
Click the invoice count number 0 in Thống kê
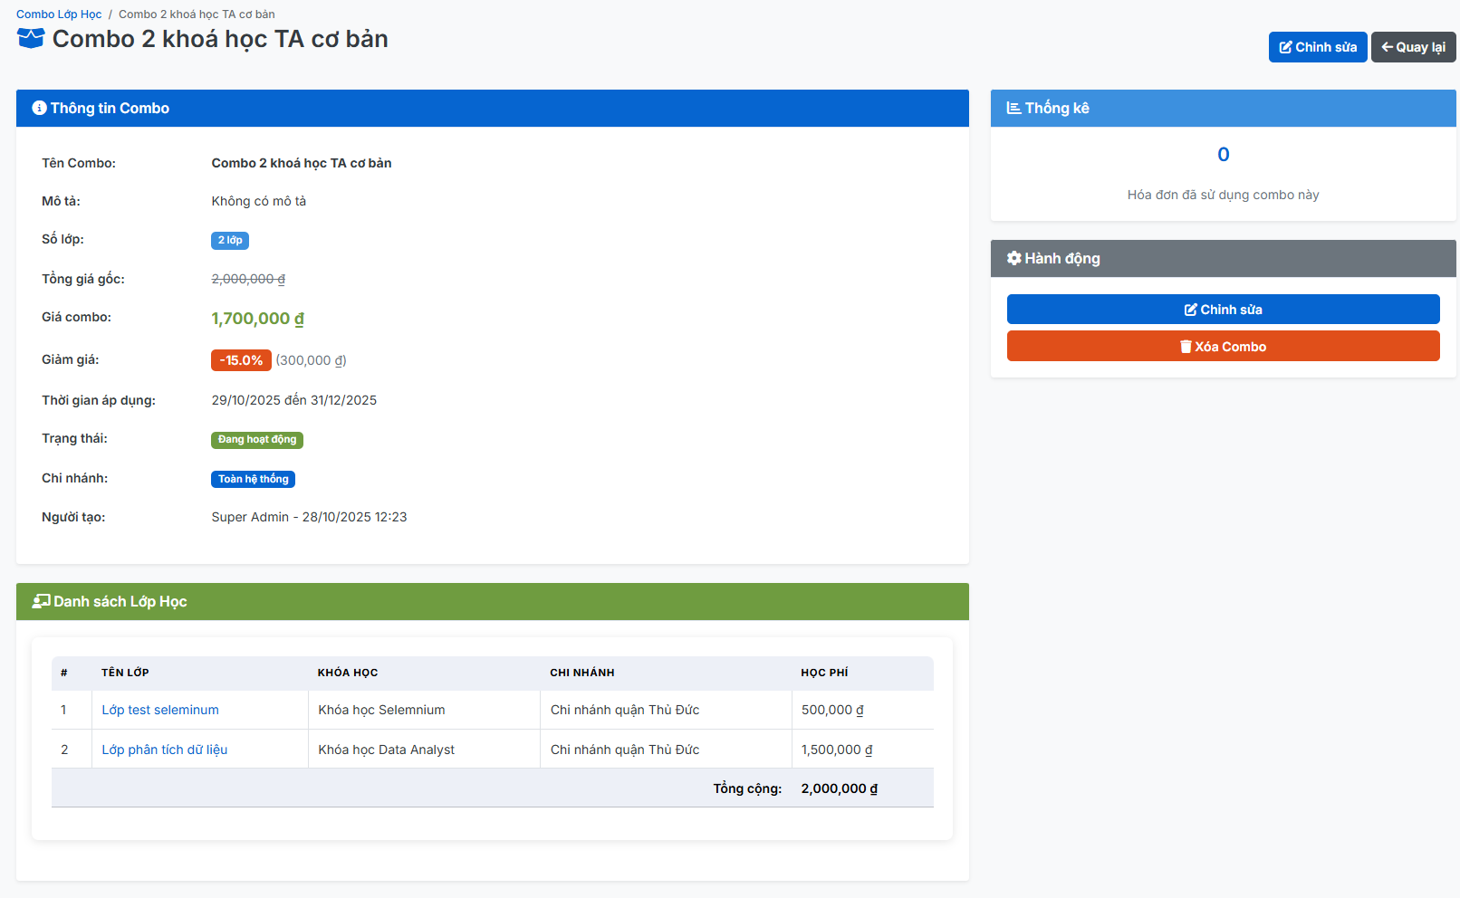(x=1223, y=155)
